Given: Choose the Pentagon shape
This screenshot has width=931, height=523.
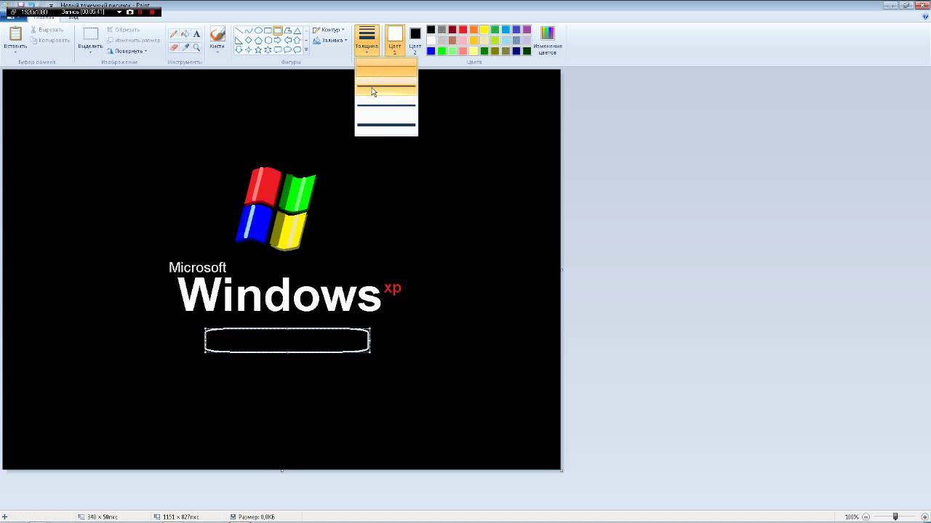Looking at the screenshot, I should (258, 41).
